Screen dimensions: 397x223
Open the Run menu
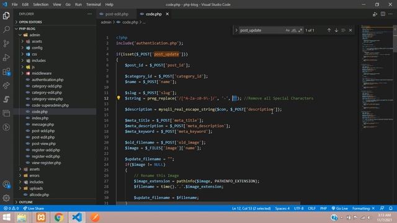(x=78, y=4)
